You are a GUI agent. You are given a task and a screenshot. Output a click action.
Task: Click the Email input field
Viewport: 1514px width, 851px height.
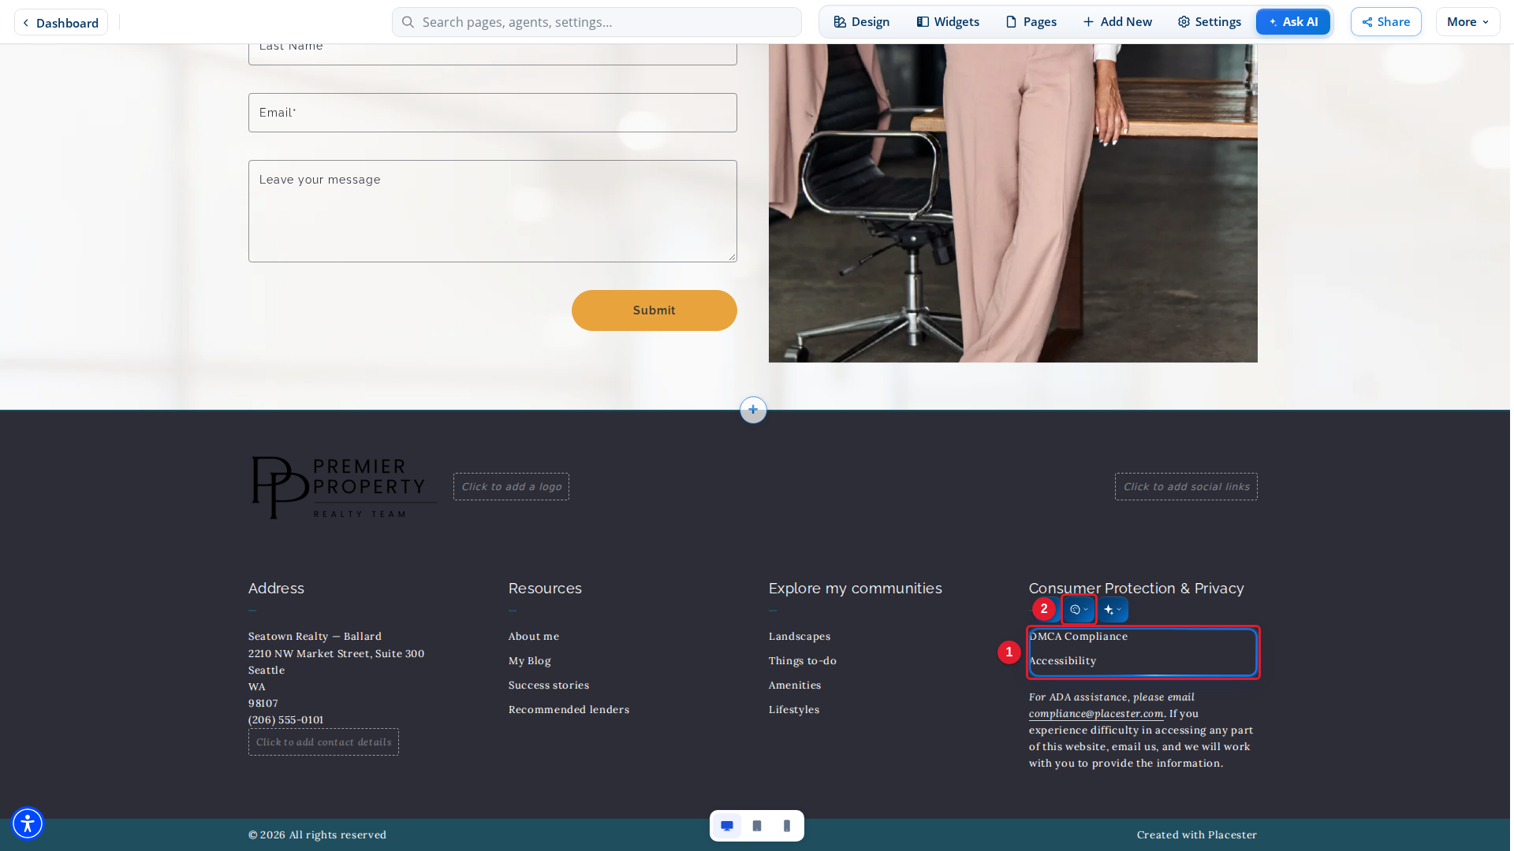click(x=493, y=113)
